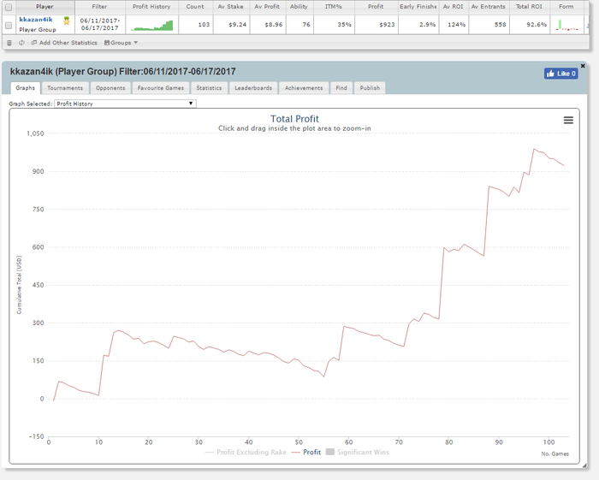
Task: Toggle the Significant Wins legend series
Action: (x=358, y=452)
